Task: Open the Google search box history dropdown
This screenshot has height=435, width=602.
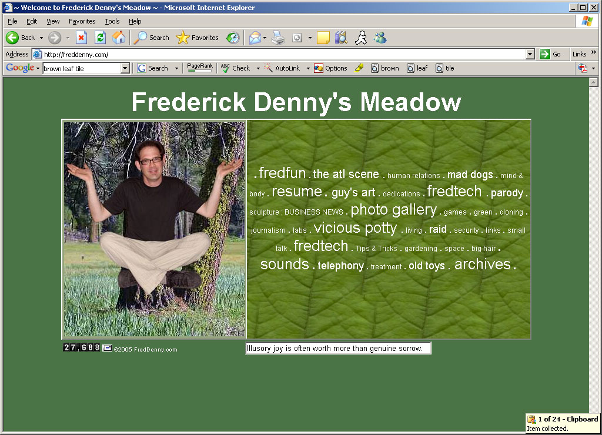Action: click(x=125, y=68)
